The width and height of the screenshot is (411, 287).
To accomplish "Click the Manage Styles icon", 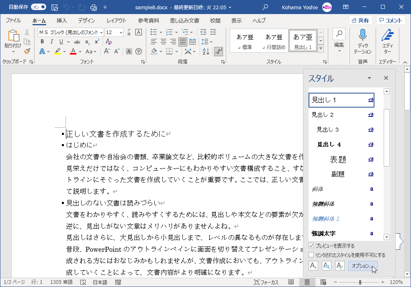I will (340, 266).
